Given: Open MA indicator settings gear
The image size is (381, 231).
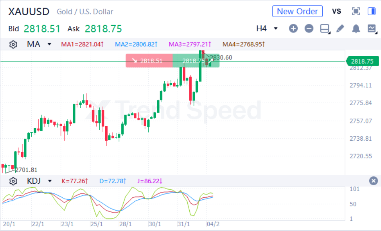Looking at the screenshot, I should 13,44.
